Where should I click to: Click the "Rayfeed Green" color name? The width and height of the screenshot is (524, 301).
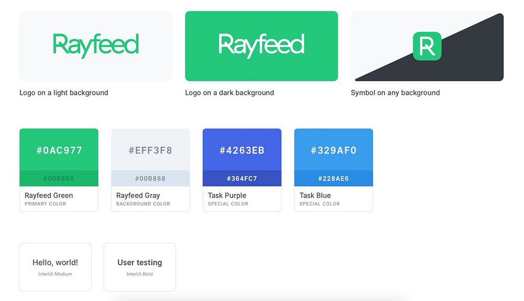(49, 196)
